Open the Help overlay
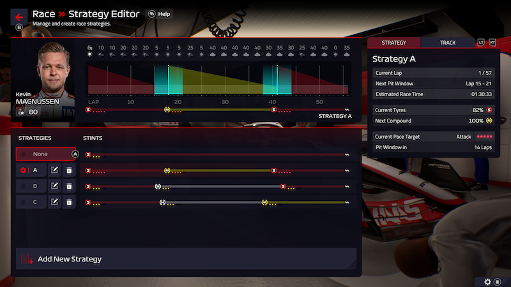 click(159, 14)
